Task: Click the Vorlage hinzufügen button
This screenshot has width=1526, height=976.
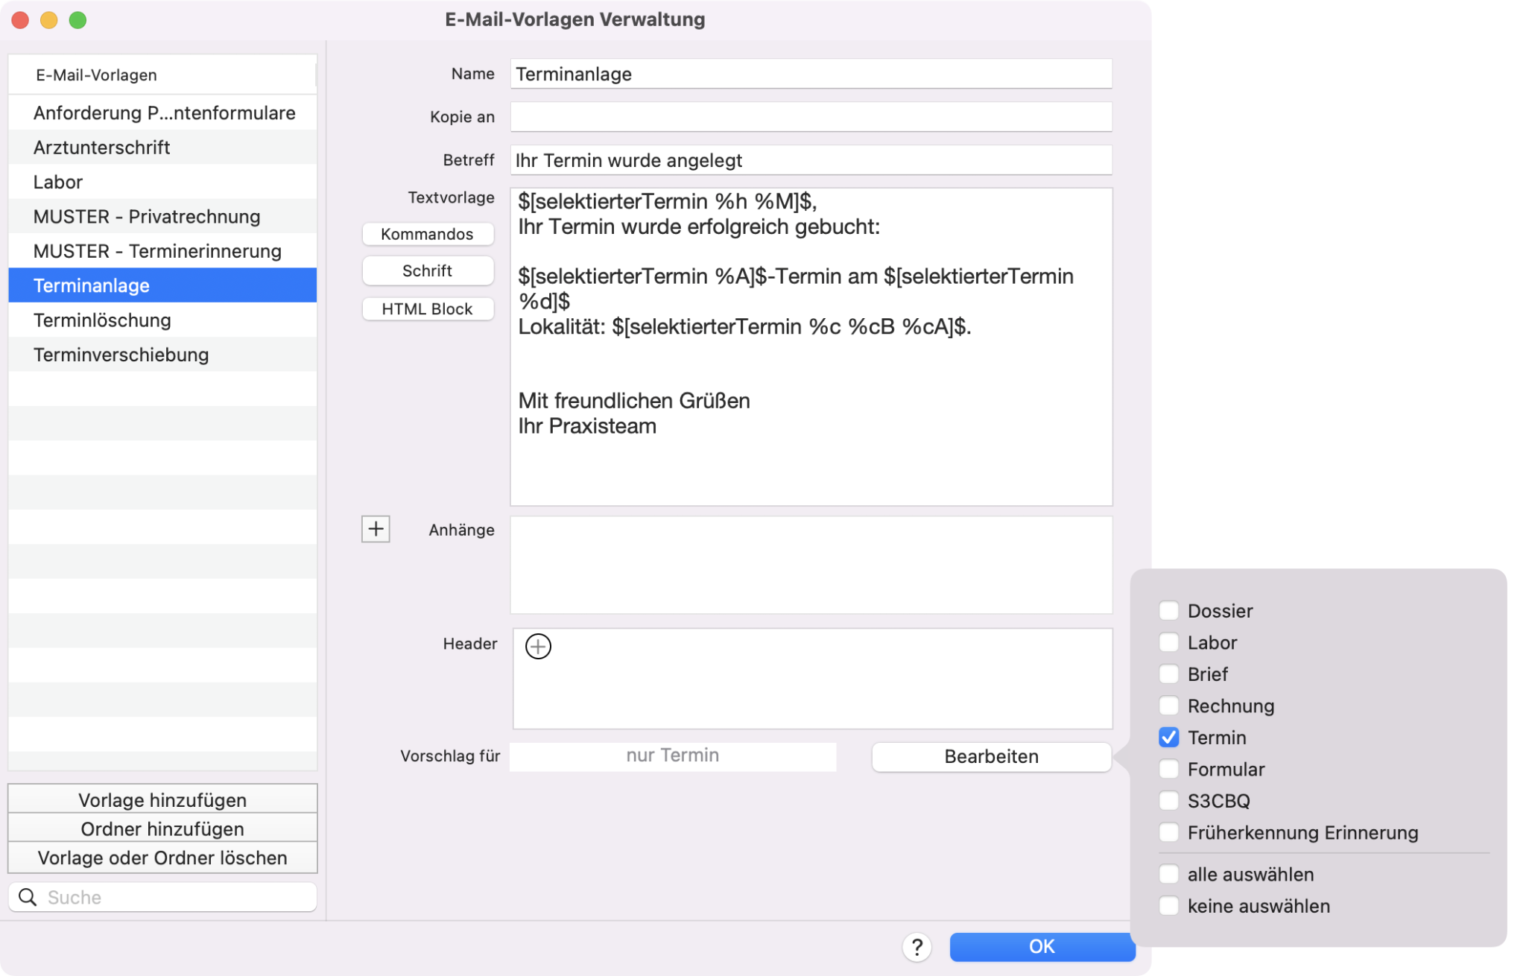Action: (x=162, y=800)
